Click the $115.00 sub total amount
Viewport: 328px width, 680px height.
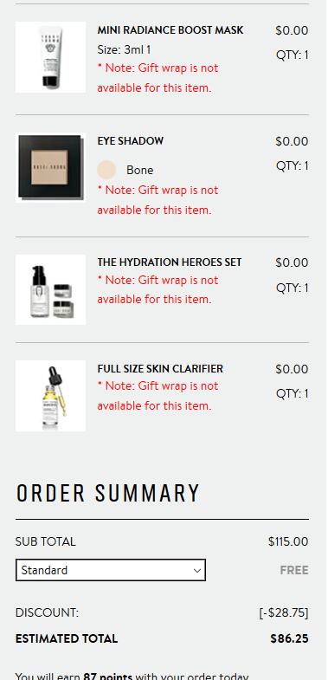[288, 541]
